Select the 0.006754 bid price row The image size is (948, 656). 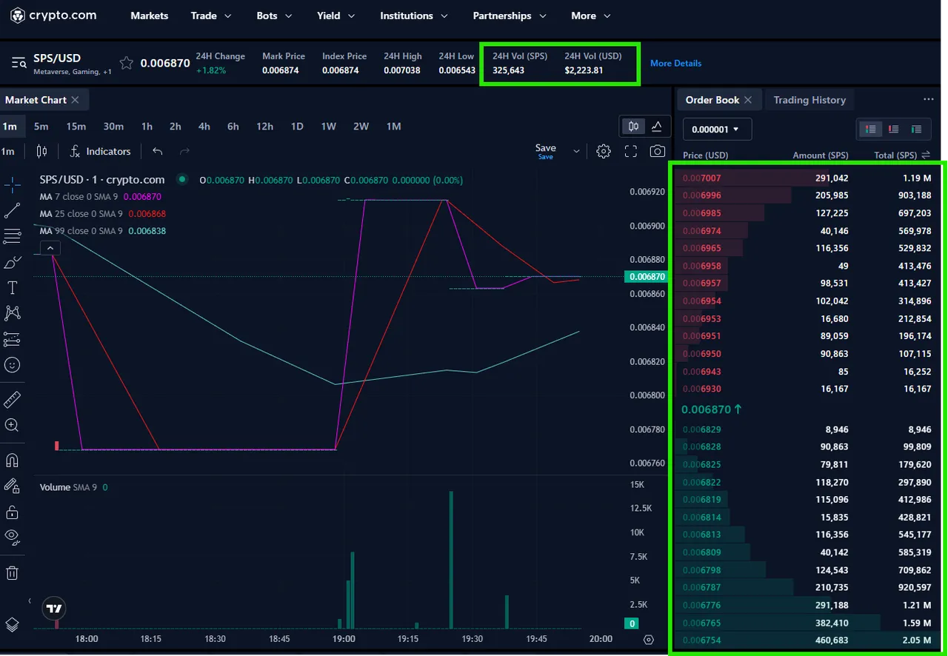coord(809,640)
